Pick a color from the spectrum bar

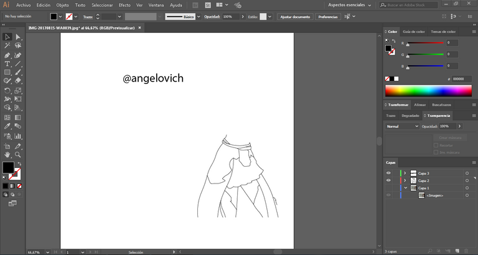[x=428, y=91]
